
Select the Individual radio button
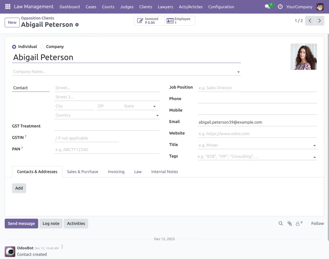coord(14,47)
